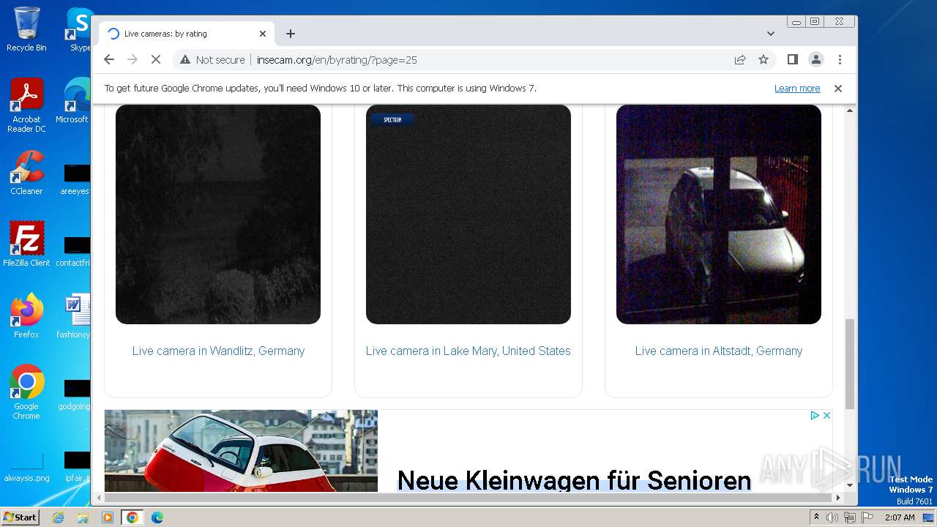Open Windows Media Player from taskbar

pyautogui.click(x=108, y=517)
